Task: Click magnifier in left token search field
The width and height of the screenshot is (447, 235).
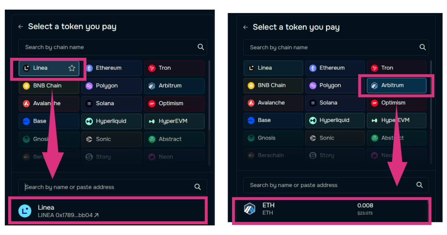Action: pyautogui.click(x=198, y=187)
